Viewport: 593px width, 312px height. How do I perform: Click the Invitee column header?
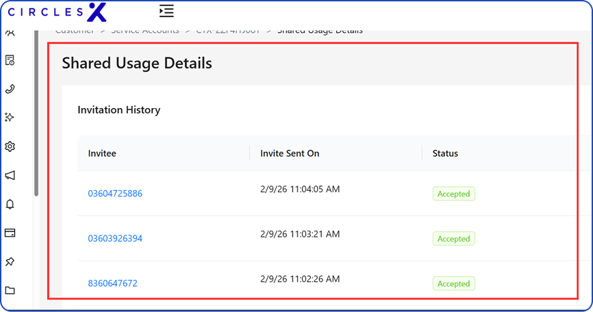click(102, 153)
